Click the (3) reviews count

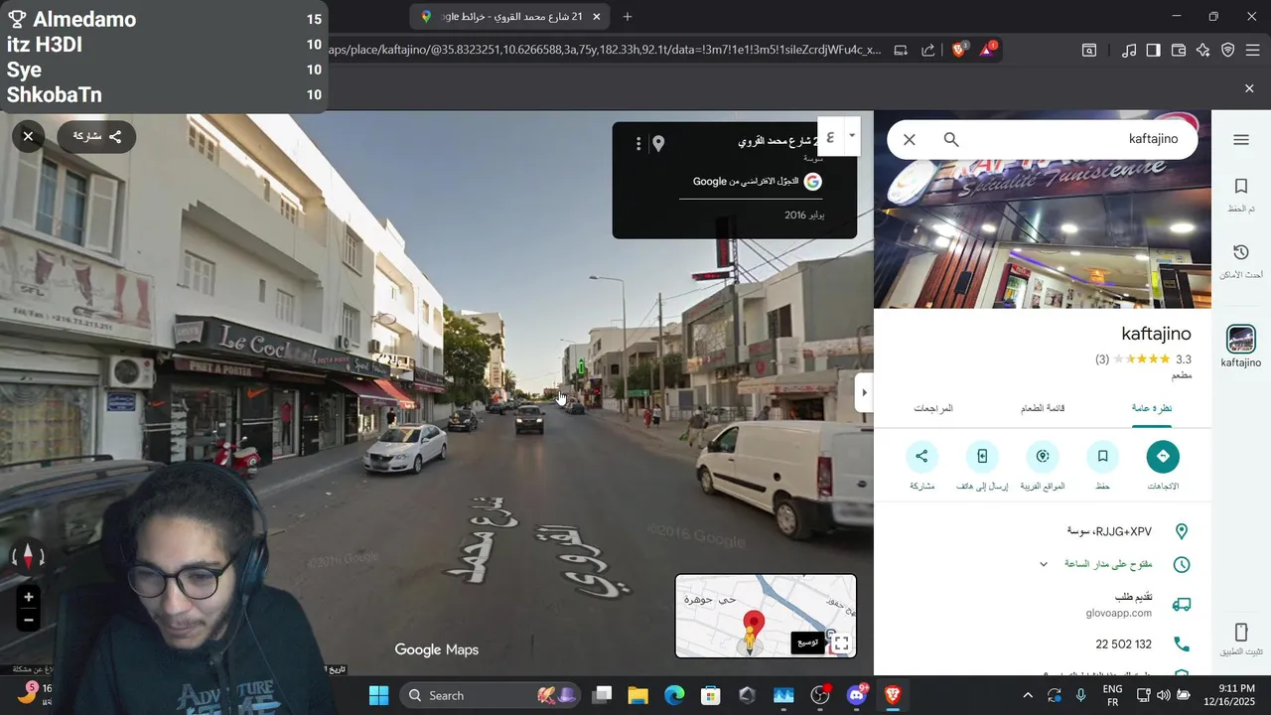point(1102,359)
